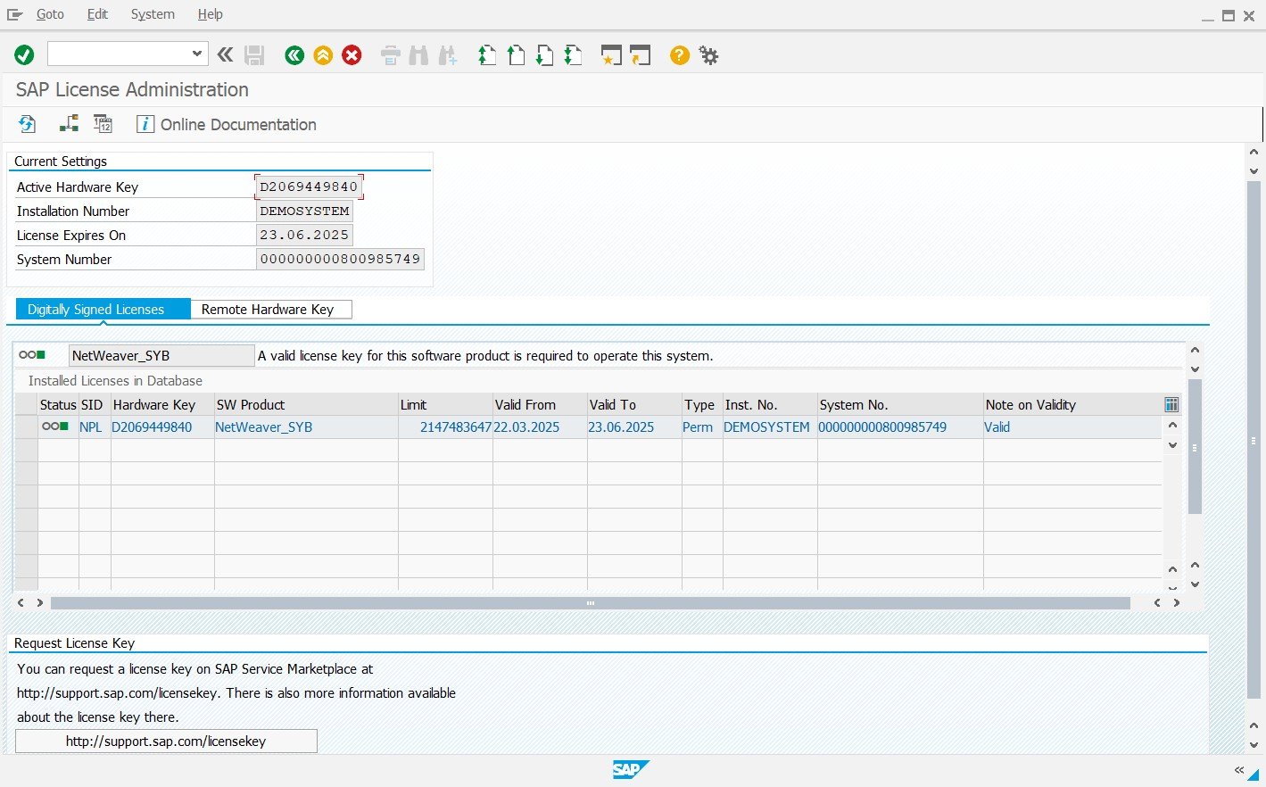Click the traffic light status icon beside NetWeaver_SYB field
Viewport: 1266px width, 787px height.
pos(32,355)
